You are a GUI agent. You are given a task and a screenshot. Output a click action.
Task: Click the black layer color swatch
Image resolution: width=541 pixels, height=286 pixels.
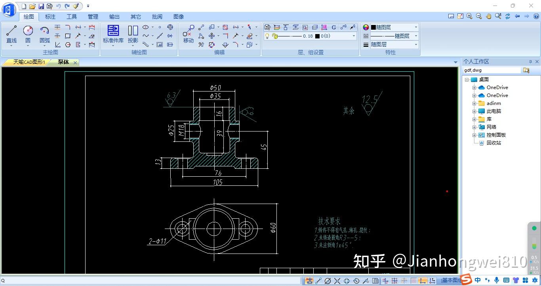click(x=374, y=27)
